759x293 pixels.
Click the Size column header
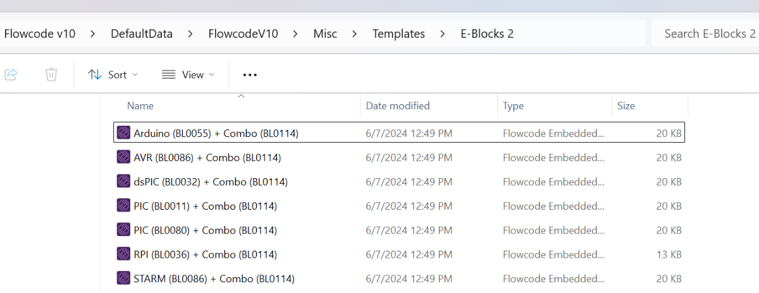(x=626, y=106)
